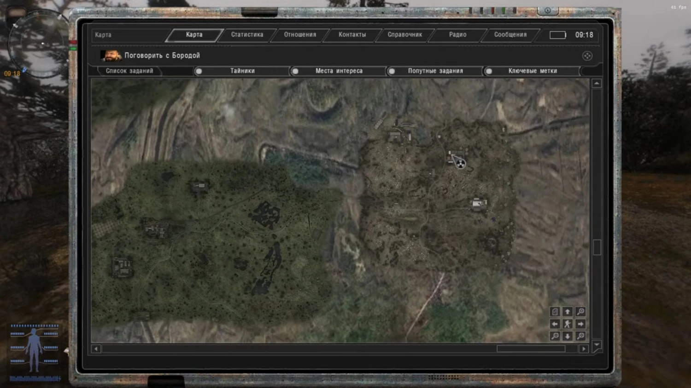Pan the map down with arrow button
Screen dimensions: 691x388
coord(568,337)
